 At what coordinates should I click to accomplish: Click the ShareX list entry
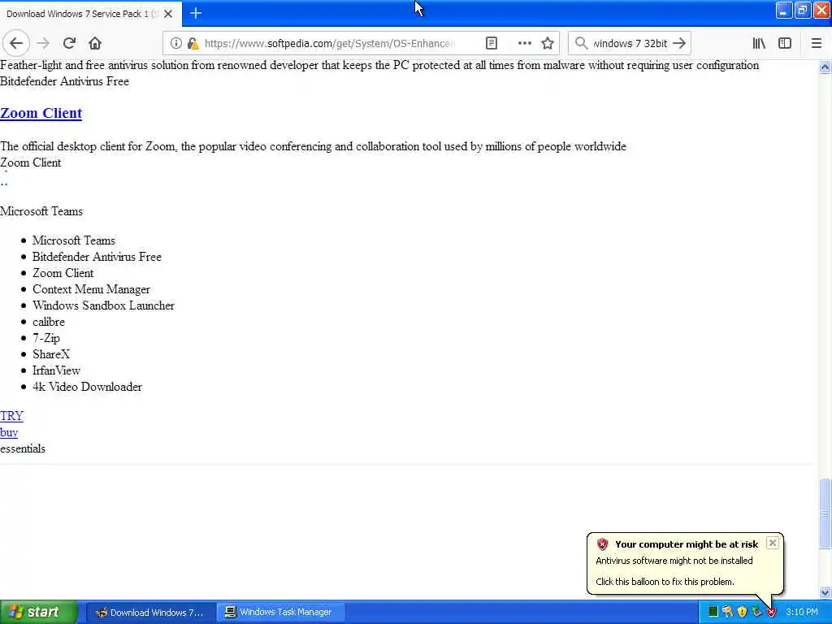[51, 354]
